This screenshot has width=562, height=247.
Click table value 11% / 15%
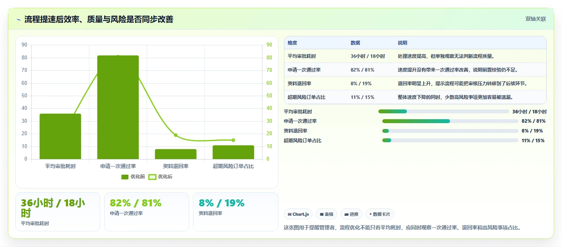coord(363,97)
